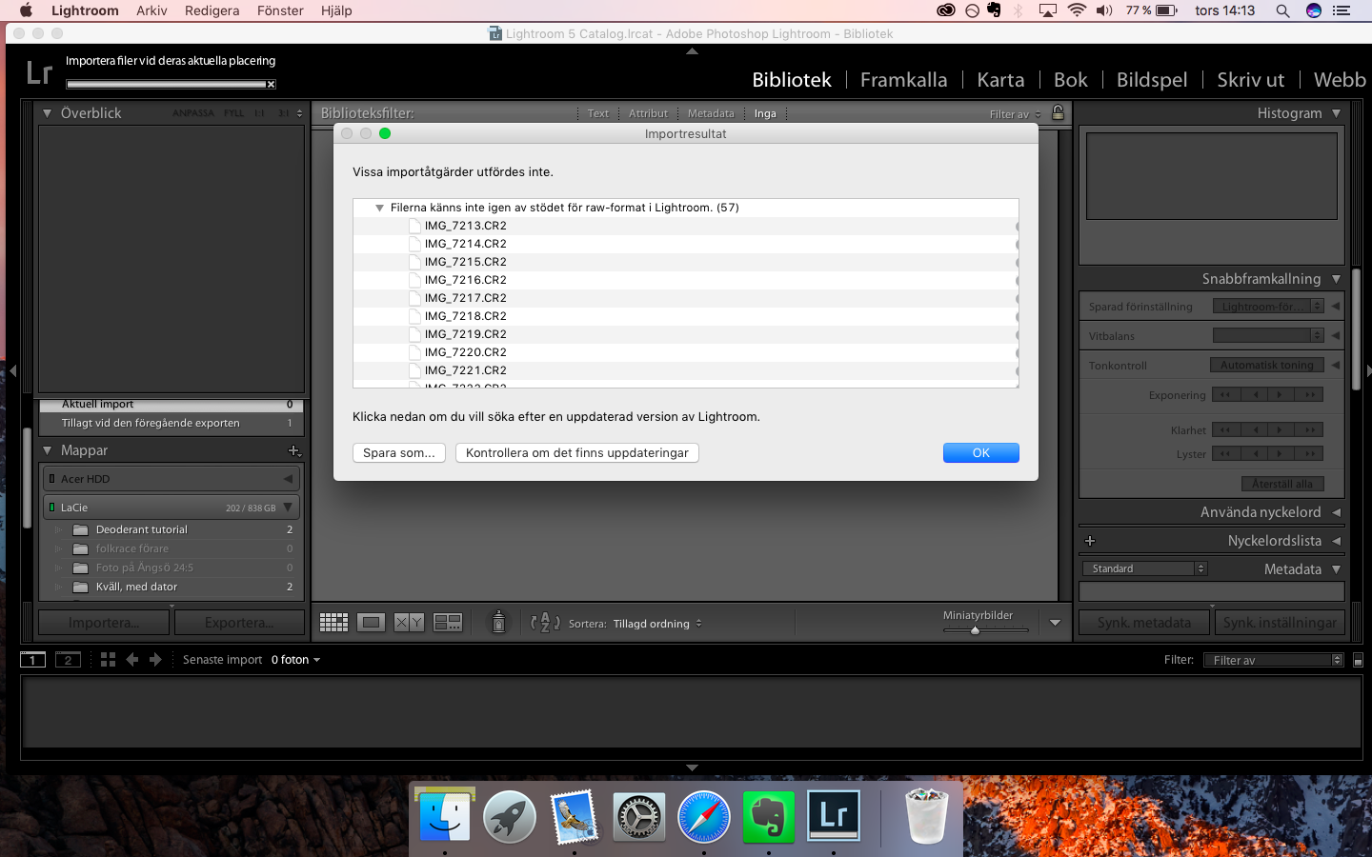The height and width of the screenshot is (857, 1372).
Task: Open the Sparad förinställning dropdown
Action: coord(1268,307)
